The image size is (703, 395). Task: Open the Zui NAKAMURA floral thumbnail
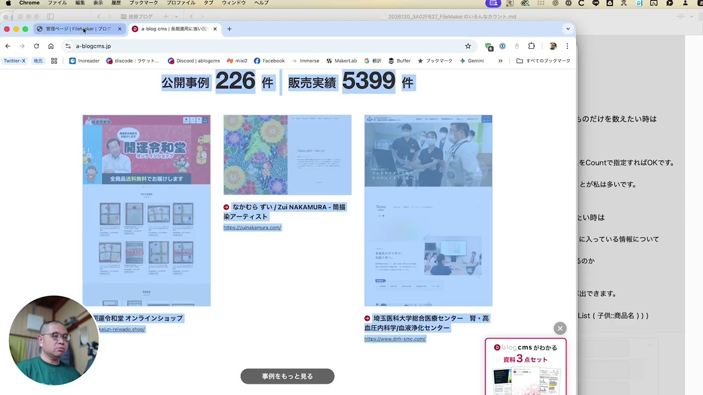[287, 155]
